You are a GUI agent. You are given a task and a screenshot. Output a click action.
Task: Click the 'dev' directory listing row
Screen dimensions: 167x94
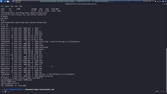21,36
